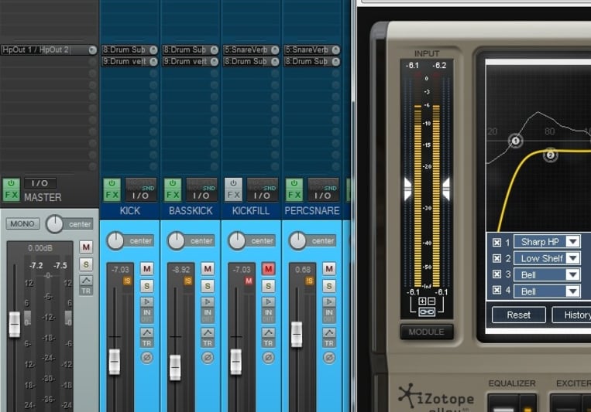This screenshot has height=412, width=591.
Task: Open the PERCSNARE track FX chain
Action: [294, 196]
